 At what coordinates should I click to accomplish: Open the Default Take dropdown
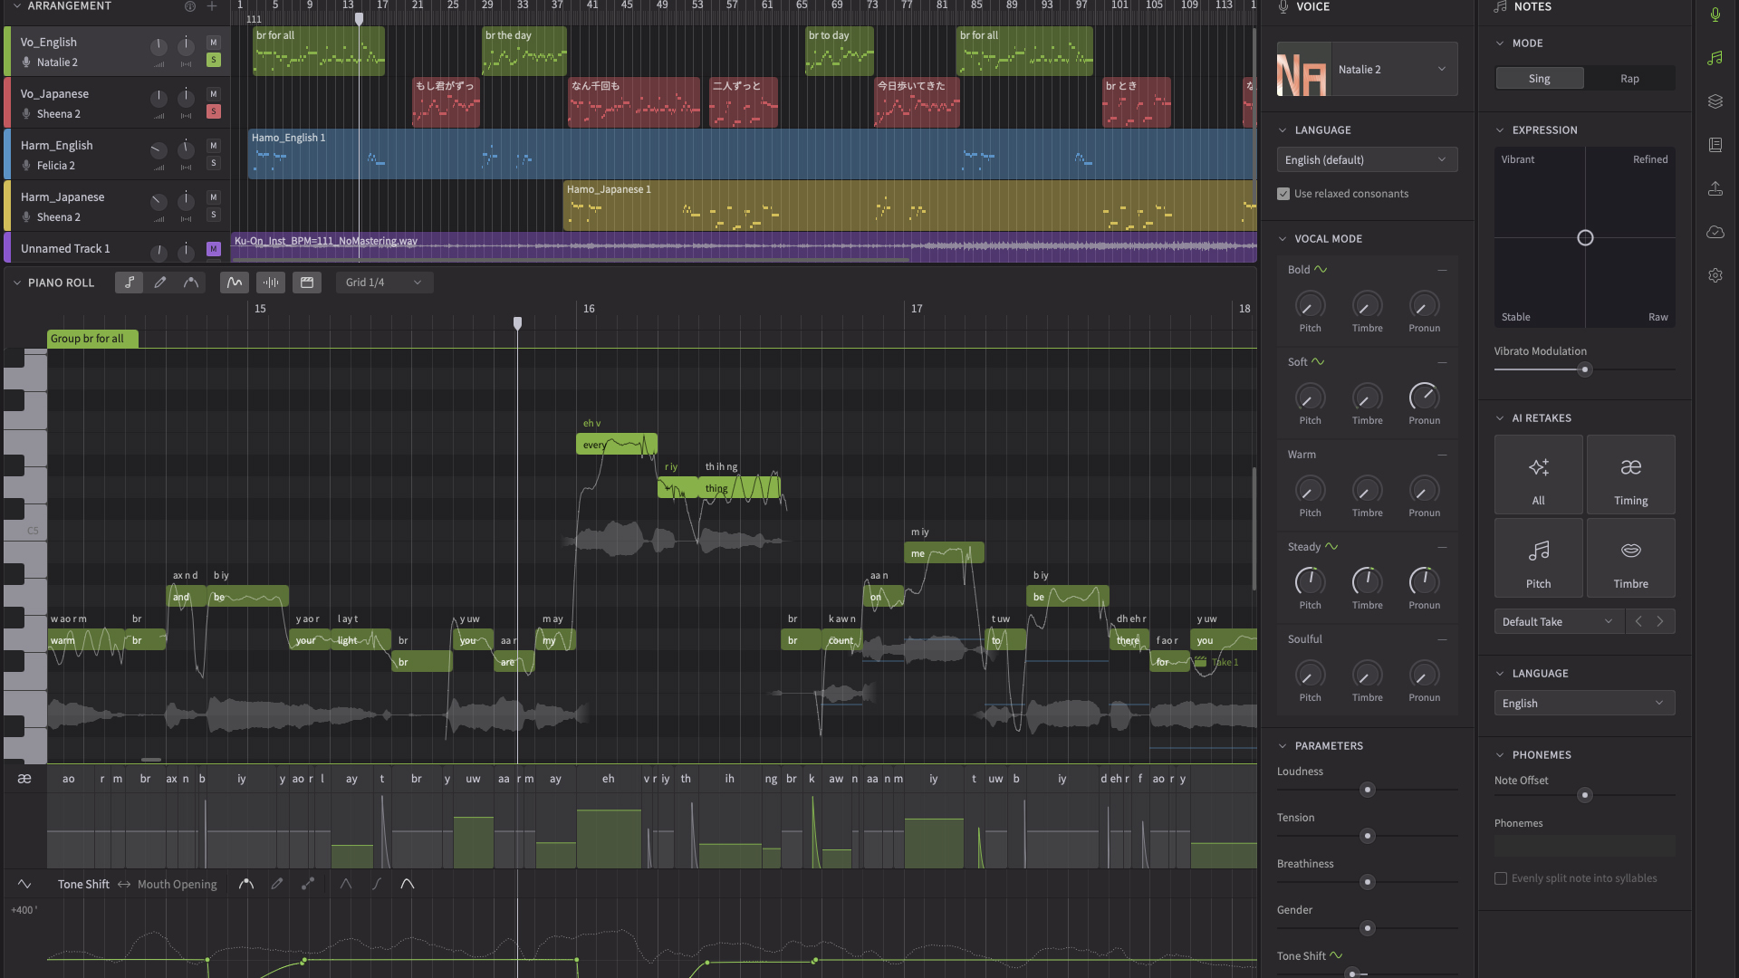point(1559,621)
